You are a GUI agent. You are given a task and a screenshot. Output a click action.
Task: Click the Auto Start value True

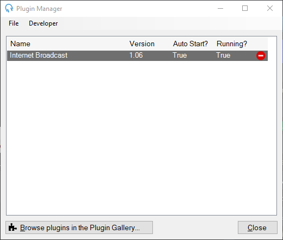pos(180,56)
